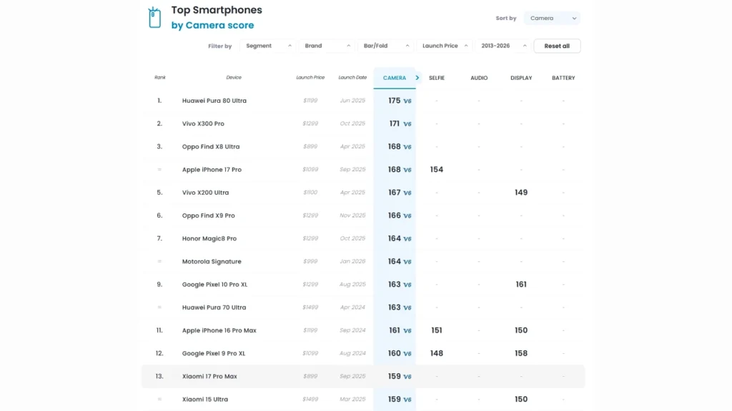Click the active CAMERA column tab
The image size is (732, 411).
(x=394, y=77)
